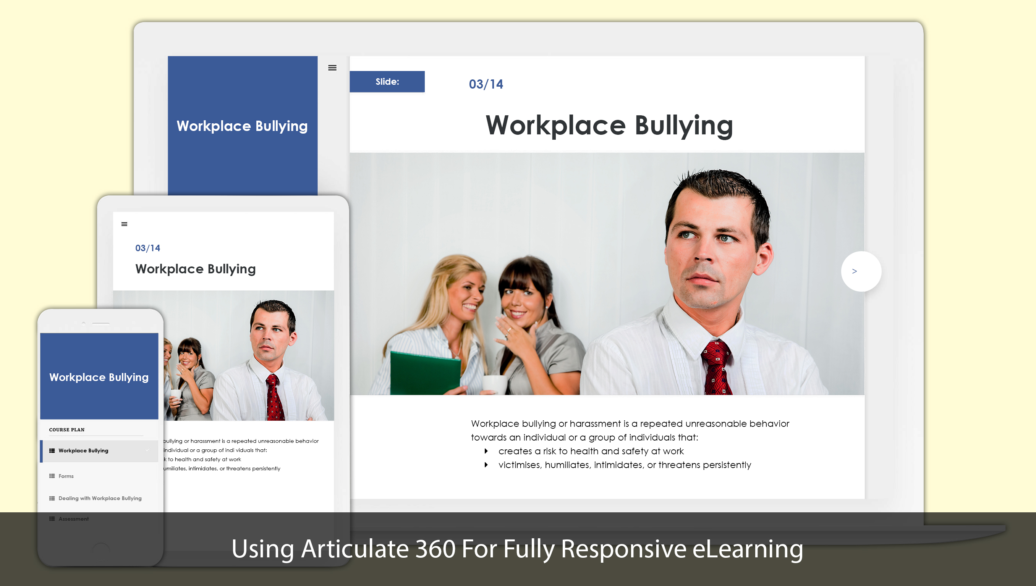Click the blue 'Slide:' label tab
Viewport: 1036px width, 586px height.
coord(387,82)
